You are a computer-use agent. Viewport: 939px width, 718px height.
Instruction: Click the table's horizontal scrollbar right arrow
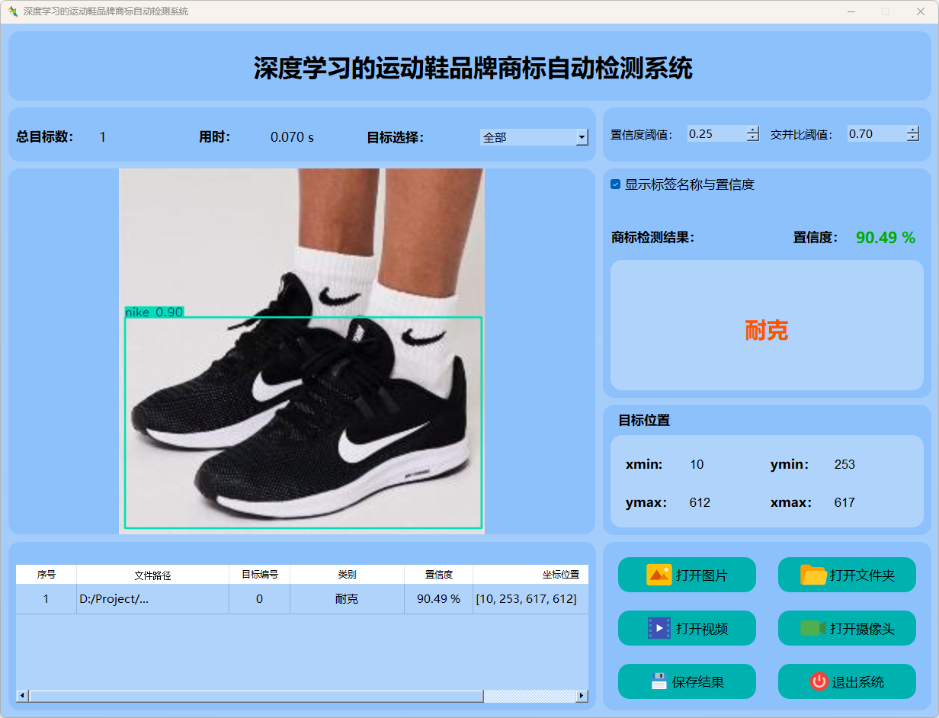point(582,696)
